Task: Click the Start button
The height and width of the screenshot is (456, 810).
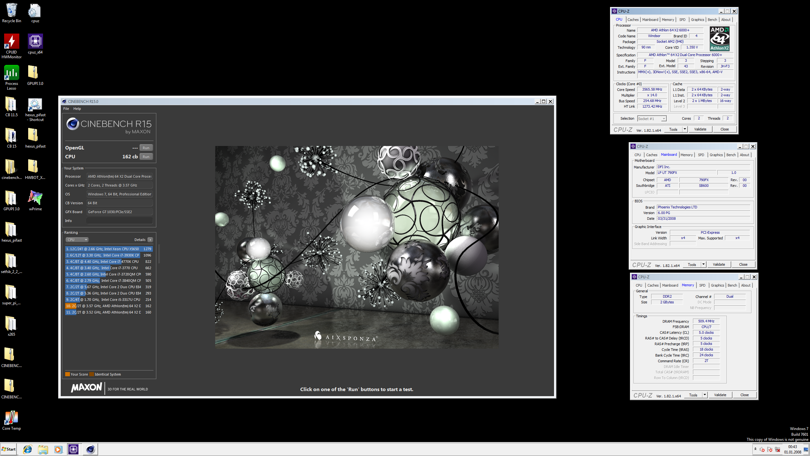Action: click(9, 449)
